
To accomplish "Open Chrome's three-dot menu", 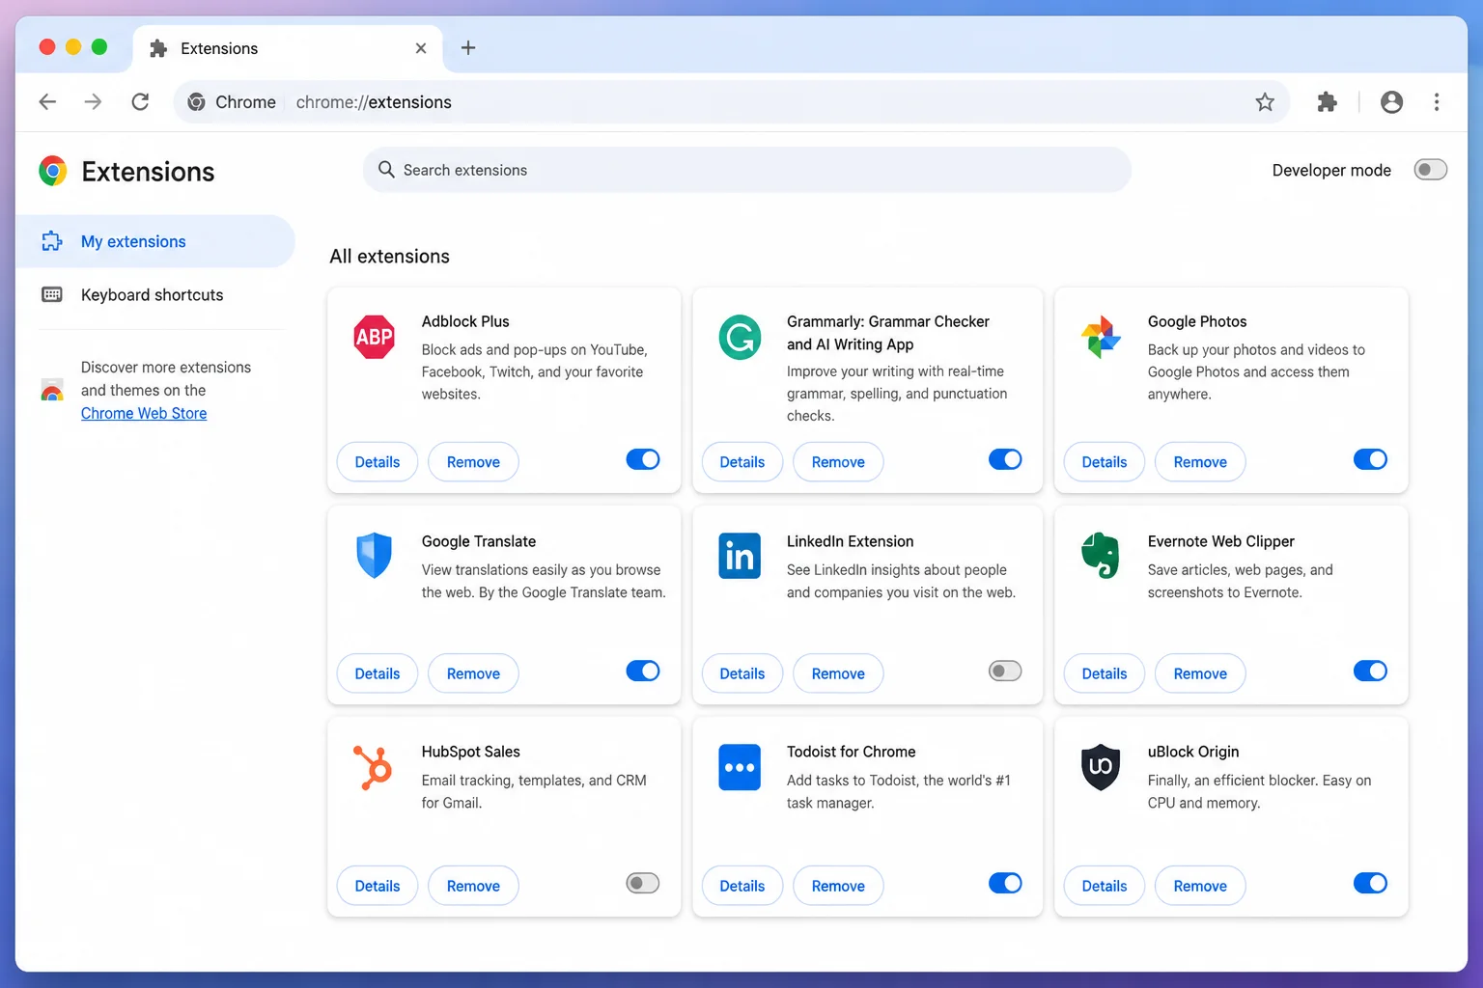I will (x=1437, y=101).
